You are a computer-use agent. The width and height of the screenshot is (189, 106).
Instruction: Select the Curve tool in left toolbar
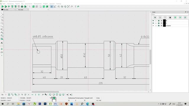[2, 20]
